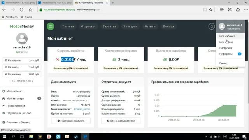Open the browser more options ellipsis
Viewport: 249px width, 140px height.
pyautogui.click(x=246, y=10)
